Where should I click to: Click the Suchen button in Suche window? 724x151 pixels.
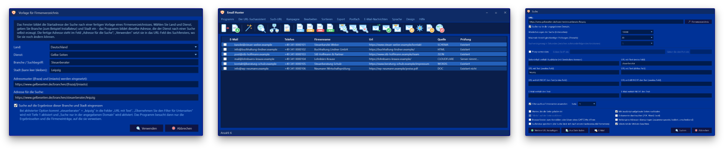[681, 130]
